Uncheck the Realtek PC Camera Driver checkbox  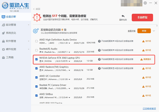tap(36, 86)
